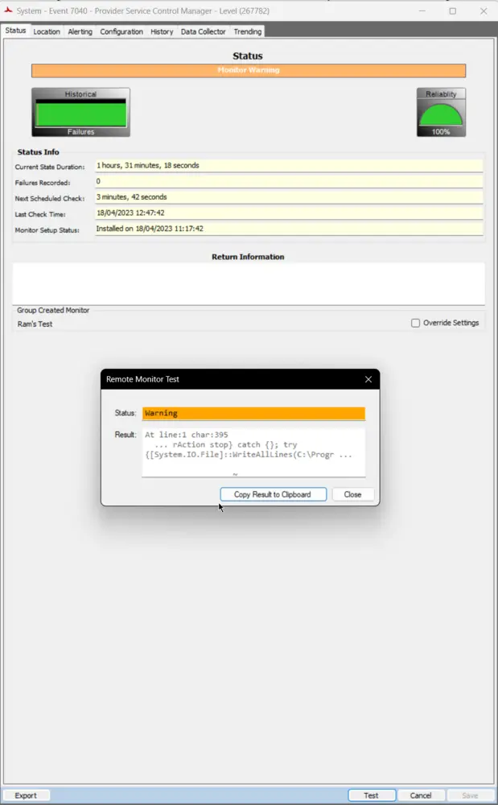498x805 pixels.
Task: Maximize the System Event 7040 window
Action: 452,10
